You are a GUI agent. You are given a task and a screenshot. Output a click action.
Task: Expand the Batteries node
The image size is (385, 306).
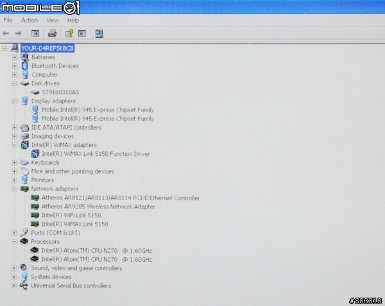click(15, 57)
